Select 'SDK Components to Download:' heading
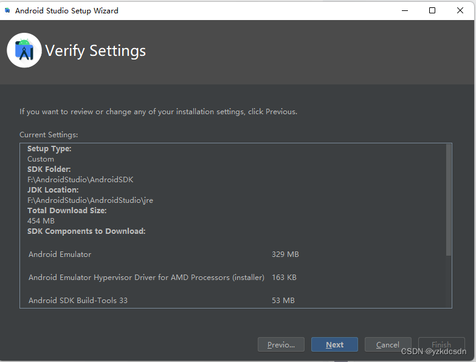 (x=86, y=231)
